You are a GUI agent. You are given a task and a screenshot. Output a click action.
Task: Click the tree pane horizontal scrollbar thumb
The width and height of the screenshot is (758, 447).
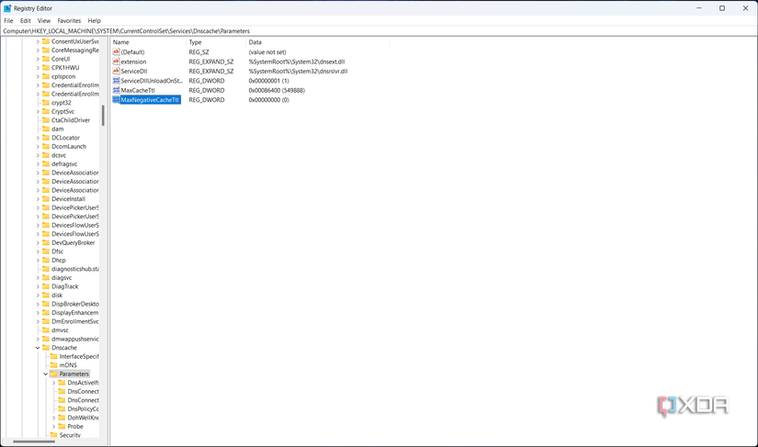point(34,441)
